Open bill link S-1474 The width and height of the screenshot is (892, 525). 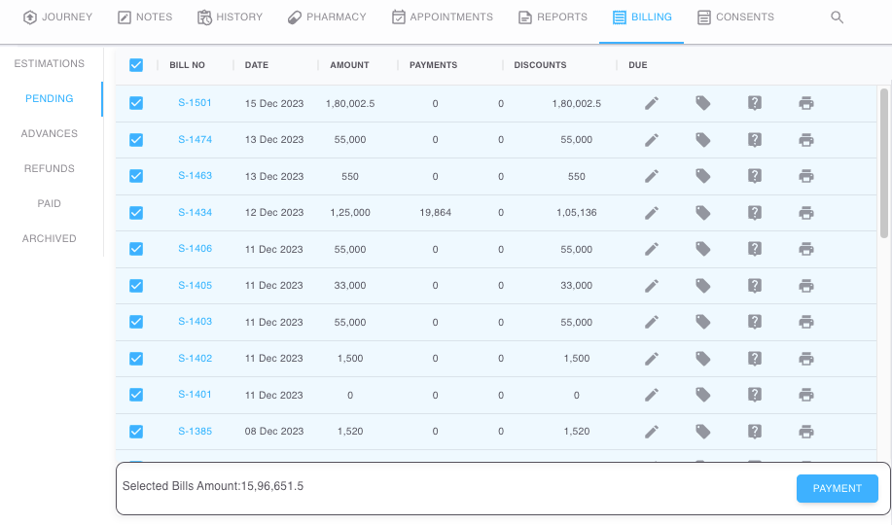195,140
